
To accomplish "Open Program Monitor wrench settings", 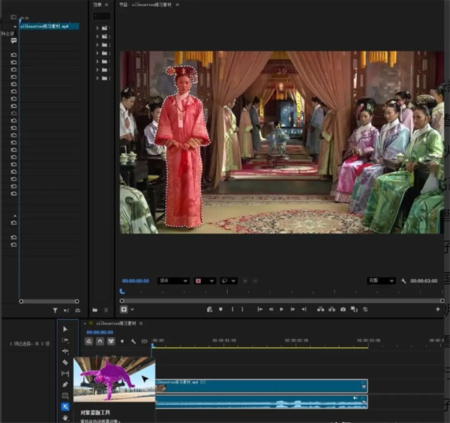I will pos(403,280).
